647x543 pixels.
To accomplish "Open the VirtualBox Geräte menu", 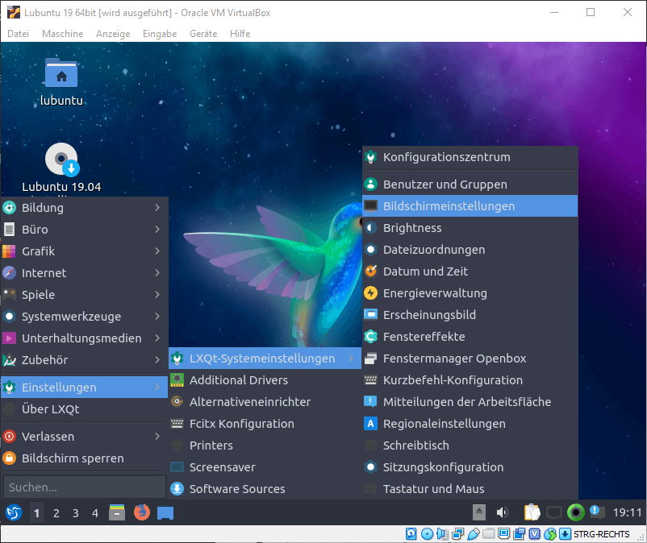I will click(x=203, y=34).
